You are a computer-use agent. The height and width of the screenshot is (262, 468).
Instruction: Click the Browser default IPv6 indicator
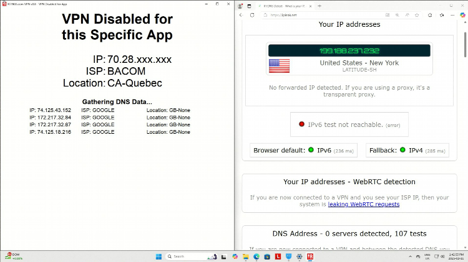(303, 151)
